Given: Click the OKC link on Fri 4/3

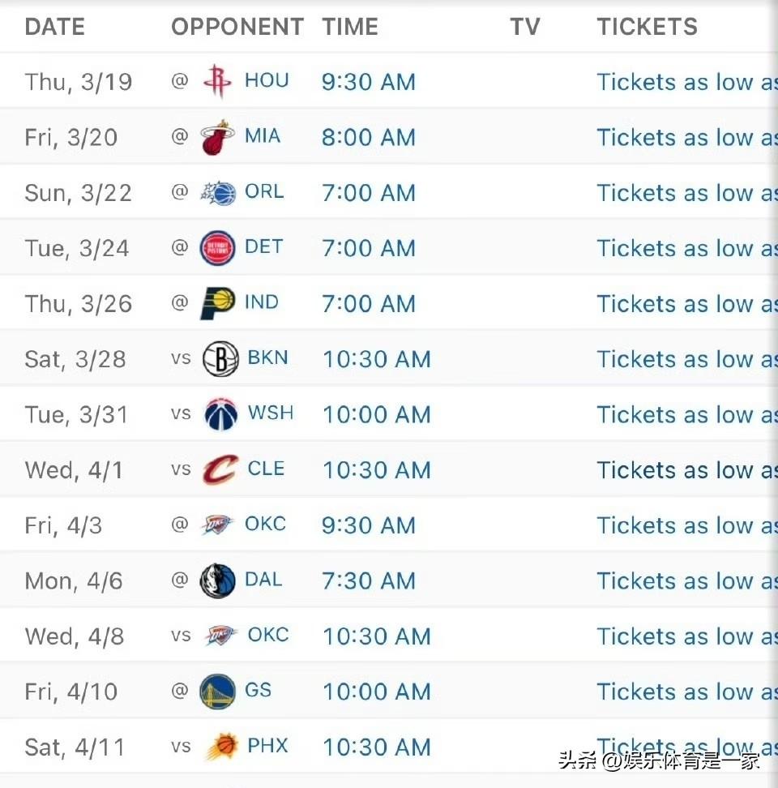Looking at the screenshot, I should point(265,524).
